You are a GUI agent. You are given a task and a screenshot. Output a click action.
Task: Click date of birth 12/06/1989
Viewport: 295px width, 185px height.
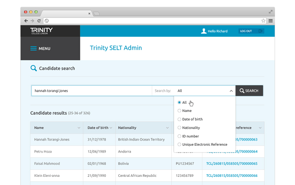click(97, 151)
